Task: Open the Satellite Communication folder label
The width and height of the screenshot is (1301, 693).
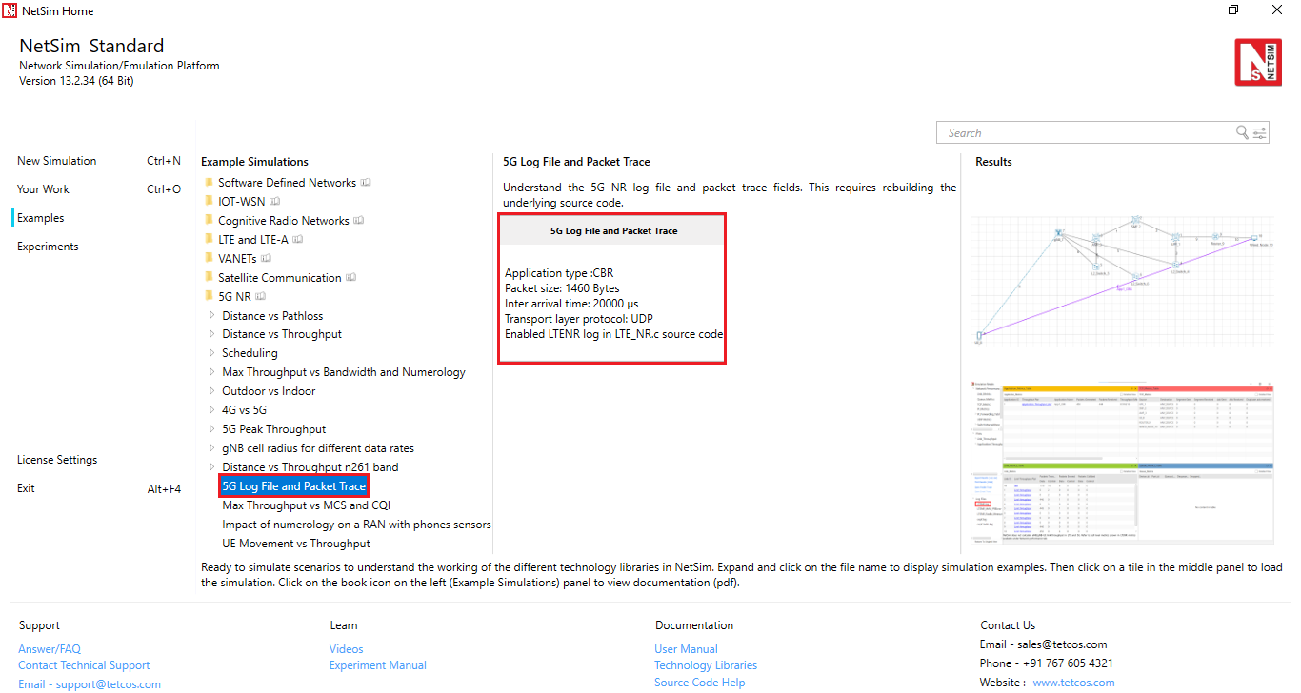Action: 280,278
